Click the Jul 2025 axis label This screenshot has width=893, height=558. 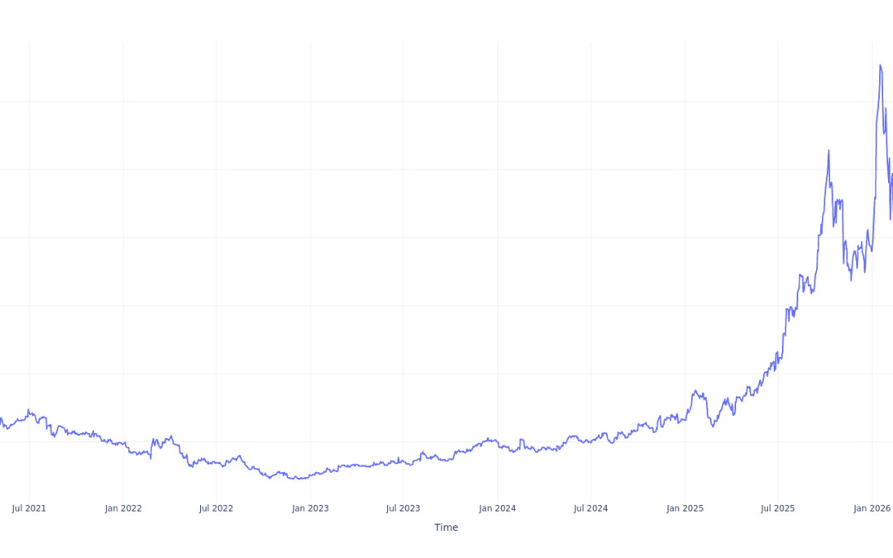pos(777,508)
